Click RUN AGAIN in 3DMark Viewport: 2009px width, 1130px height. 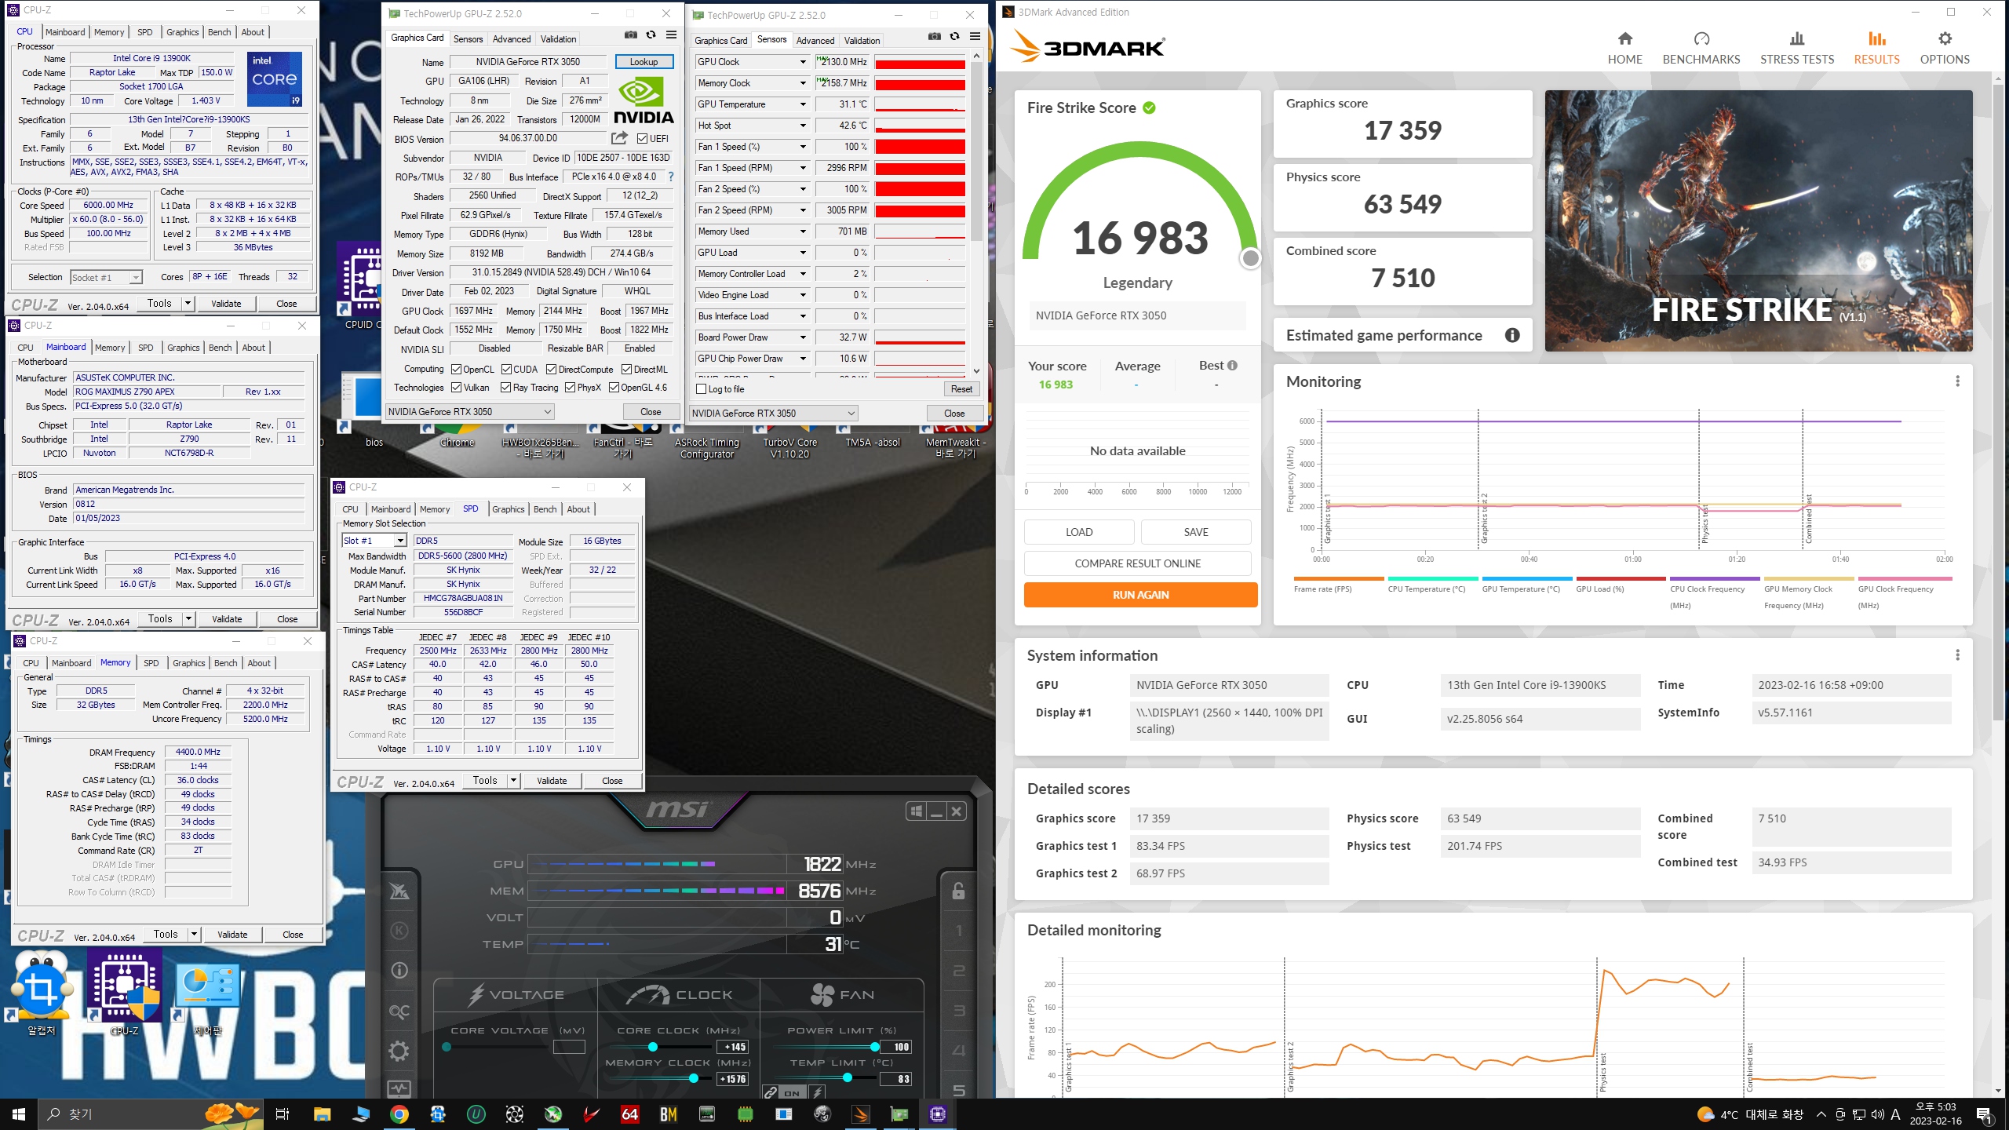[1140, 595]
